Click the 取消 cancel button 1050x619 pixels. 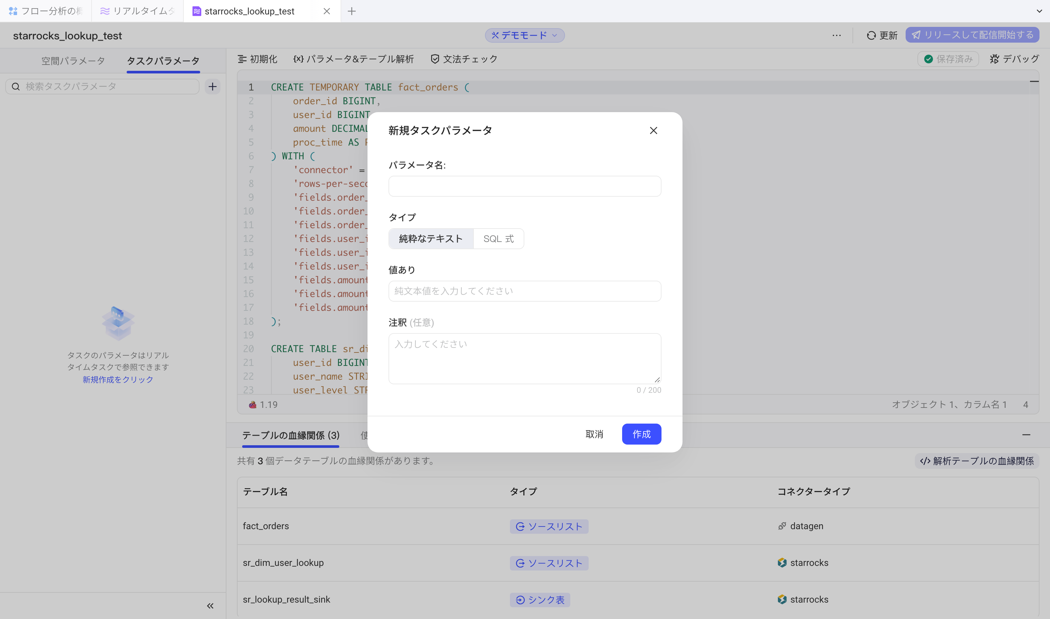click(x=594, y=434)
